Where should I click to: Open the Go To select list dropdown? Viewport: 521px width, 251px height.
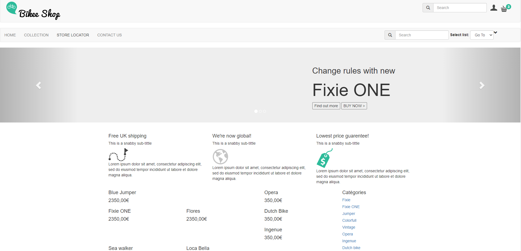pos(482,35)
